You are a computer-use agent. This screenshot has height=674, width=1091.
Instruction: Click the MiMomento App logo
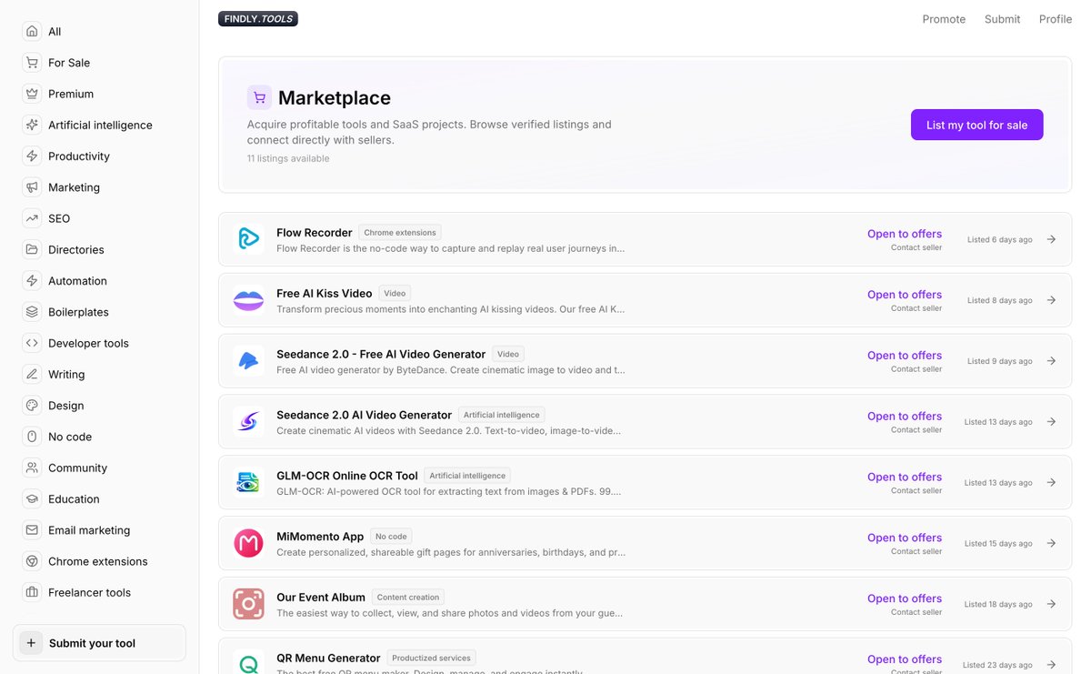[x=248, y=543]
